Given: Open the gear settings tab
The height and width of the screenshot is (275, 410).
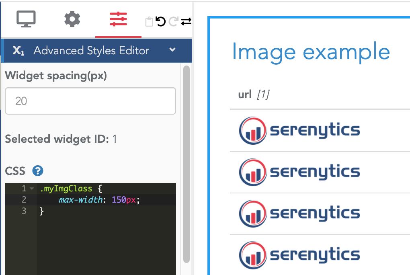Looking at the screenshot, I should 72,19.
